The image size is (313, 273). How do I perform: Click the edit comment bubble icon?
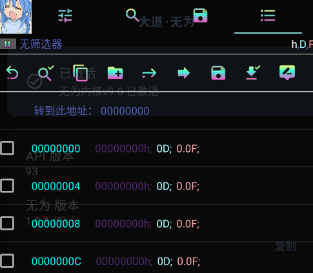(x=287, y=72)
